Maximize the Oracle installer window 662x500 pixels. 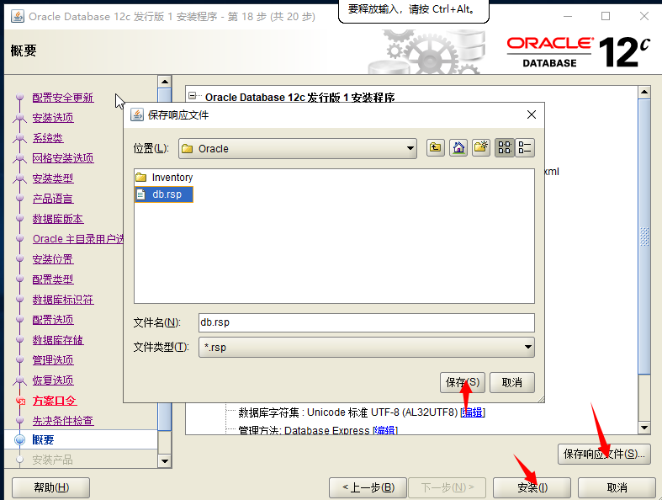coord(606,17)
